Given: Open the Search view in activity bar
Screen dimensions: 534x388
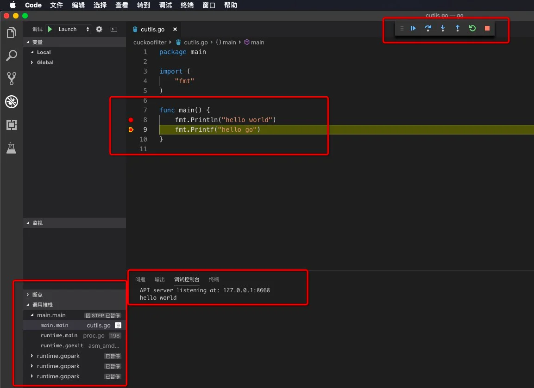Looking at the screenshot, I should (x=12, y=56).
